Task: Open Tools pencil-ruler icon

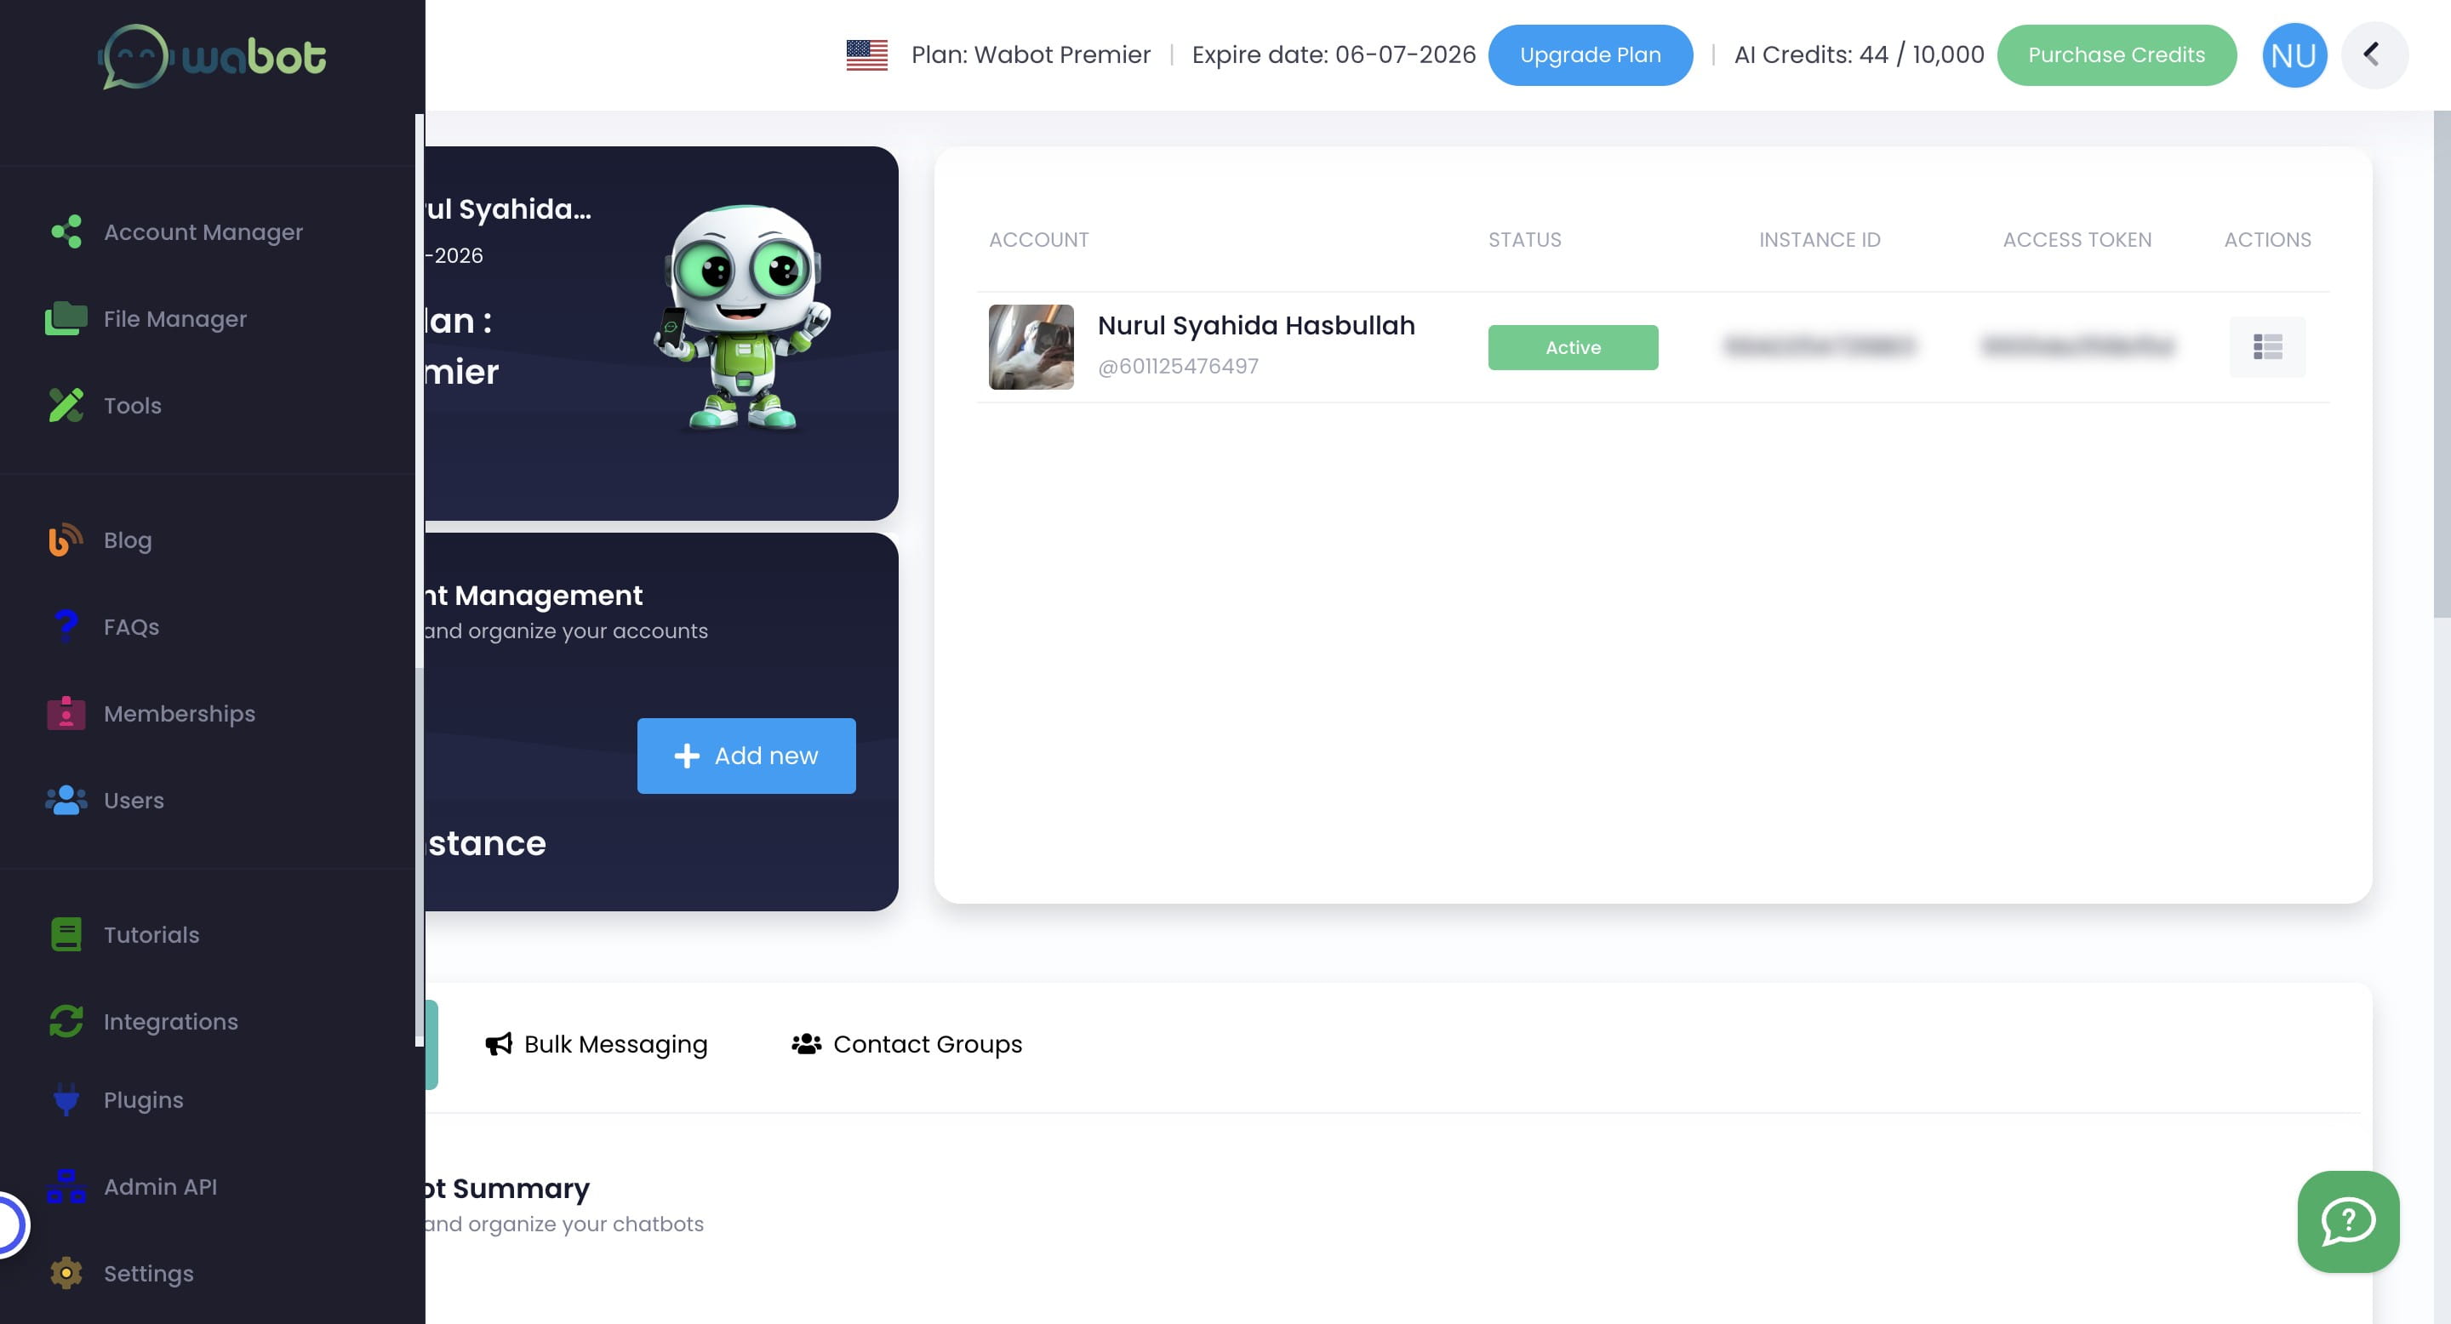Action: [x=66, y=405]
